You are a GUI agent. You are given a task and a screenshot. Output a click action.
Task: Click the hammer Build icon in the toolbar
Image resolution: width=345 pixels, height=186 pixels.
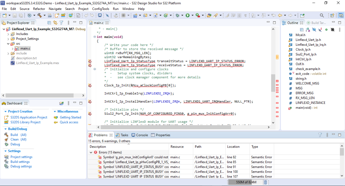tap(39, 15)
